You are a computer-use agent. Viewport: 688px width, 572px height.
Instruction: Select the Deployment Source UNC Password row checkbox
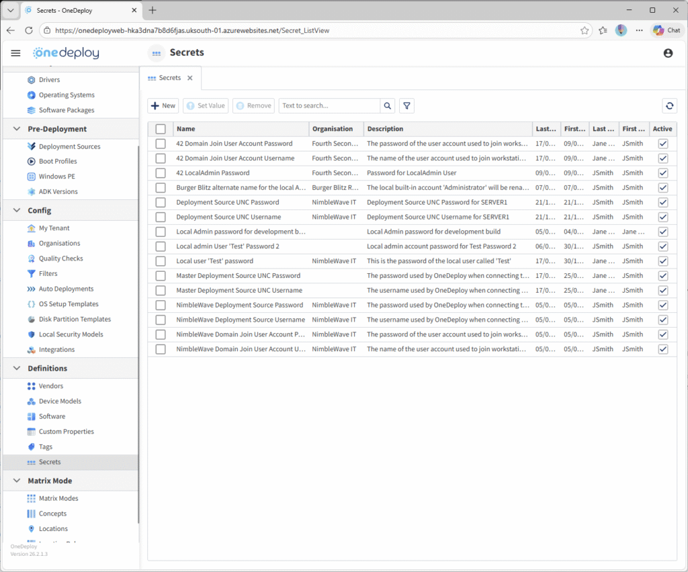pos(161,203)
